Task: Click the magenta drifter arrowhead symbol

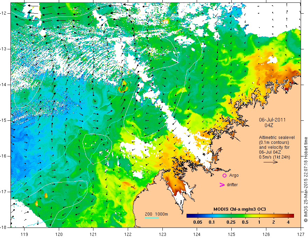Action: (x=222, y=185)
